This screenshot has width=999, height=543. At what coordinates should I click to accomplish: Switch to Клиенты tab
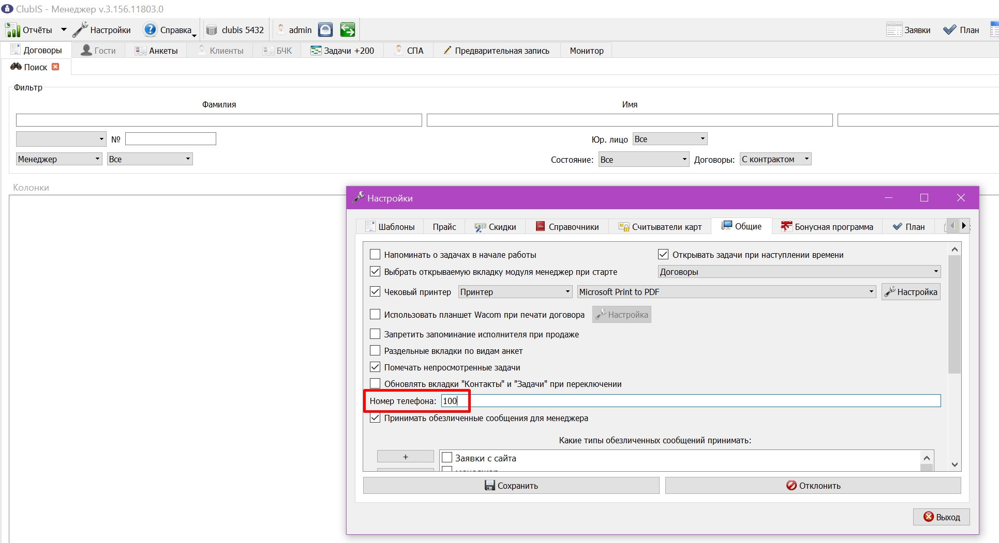tap(221, 51)
